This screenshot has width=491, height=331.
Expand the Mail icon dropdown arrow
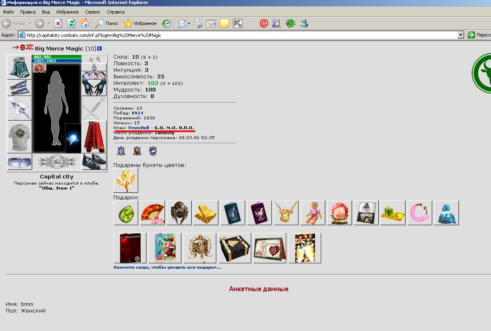point(189,24)
